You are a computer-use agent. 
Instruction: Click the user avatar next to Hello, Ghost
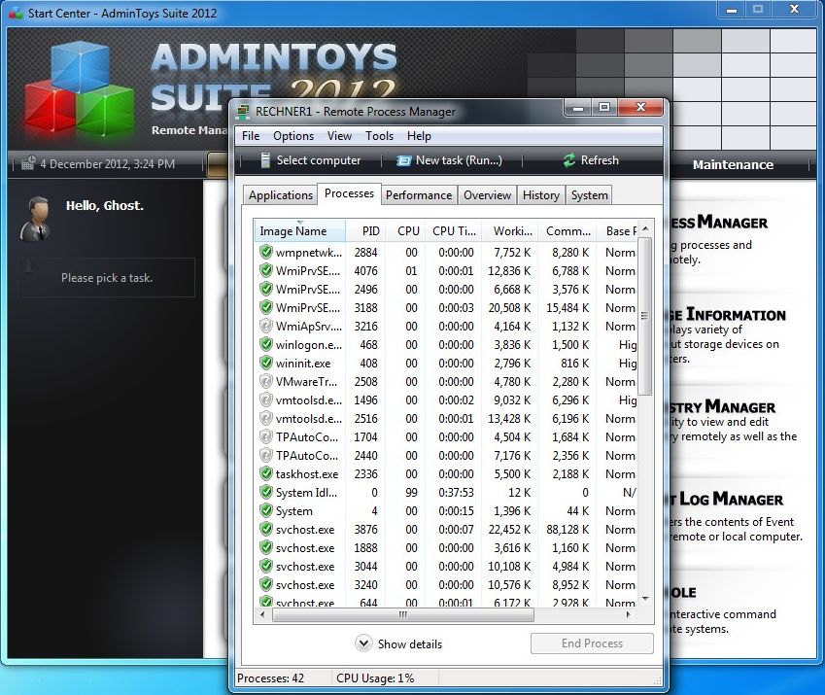pyautogui.click(x=38, y=217)
